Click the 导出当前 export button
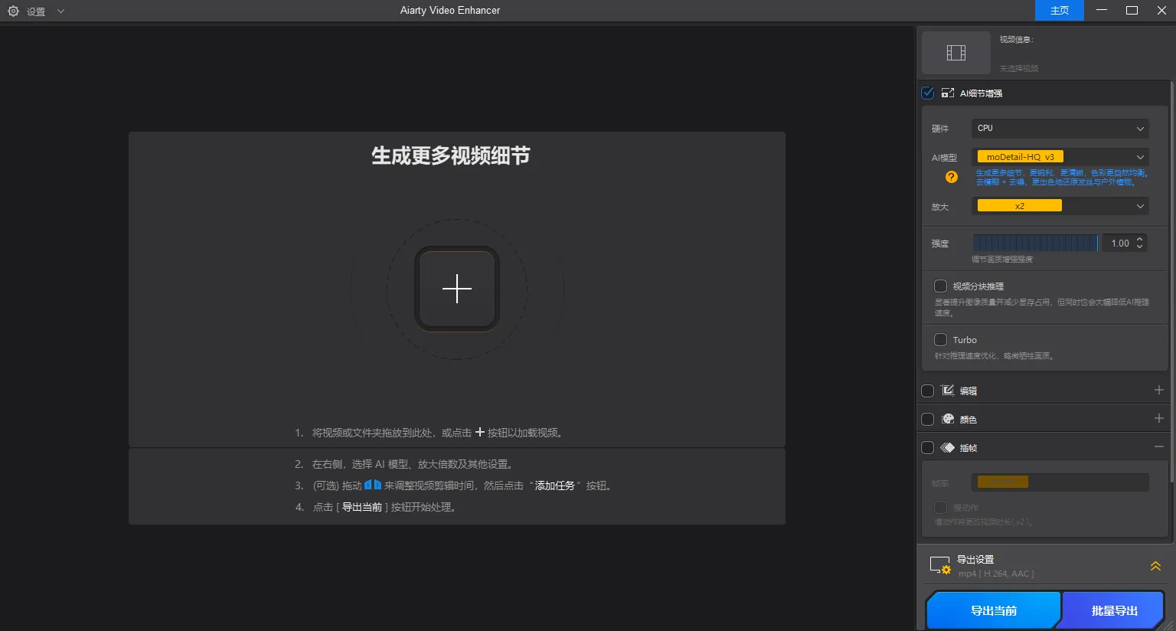Image resolution: width=1176 pixels, height=631 pixels. 992,610
